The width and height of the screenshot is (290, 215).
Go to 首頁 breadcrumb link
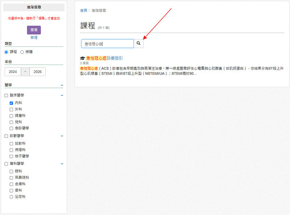[x=84, y=11]
